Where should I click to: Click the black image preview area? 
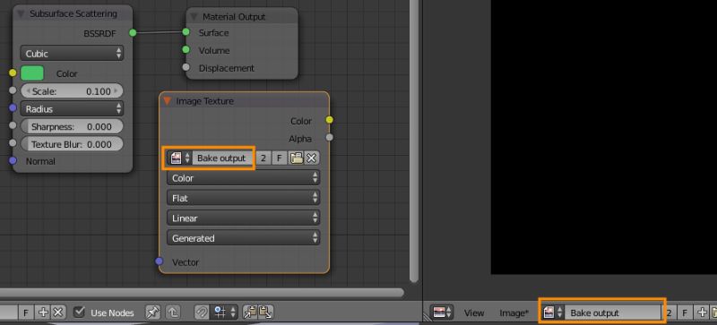(604, 137)
